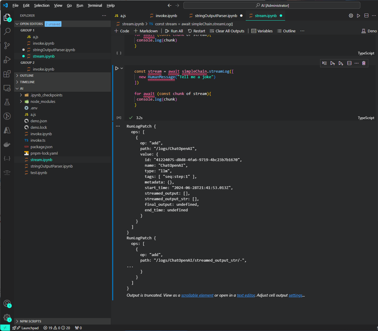Open Run and Debug view
The height and width of the screenshot is (331, 378).
click(x=7, y=60)
